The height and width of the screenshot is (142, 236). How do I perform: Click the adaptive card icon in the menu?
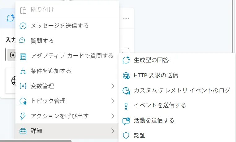pos(23,56)
